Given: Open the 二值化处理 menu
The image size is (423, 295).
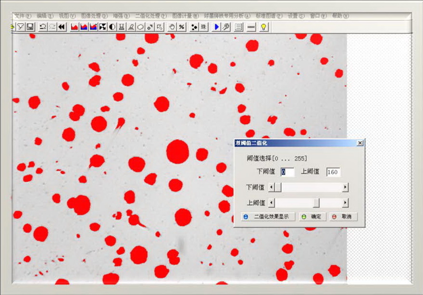Looking at the screenshot, I should [151, 16].
